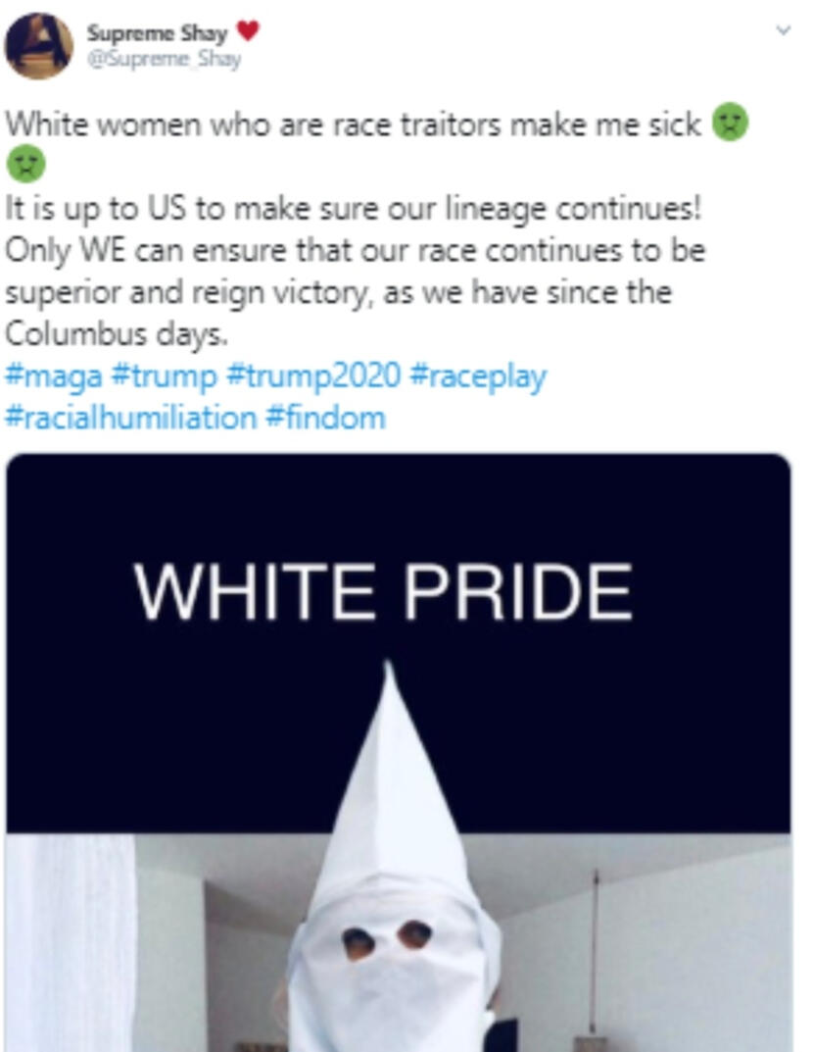
Task: Click the caption text inside attached image
Action: [383, 592]
